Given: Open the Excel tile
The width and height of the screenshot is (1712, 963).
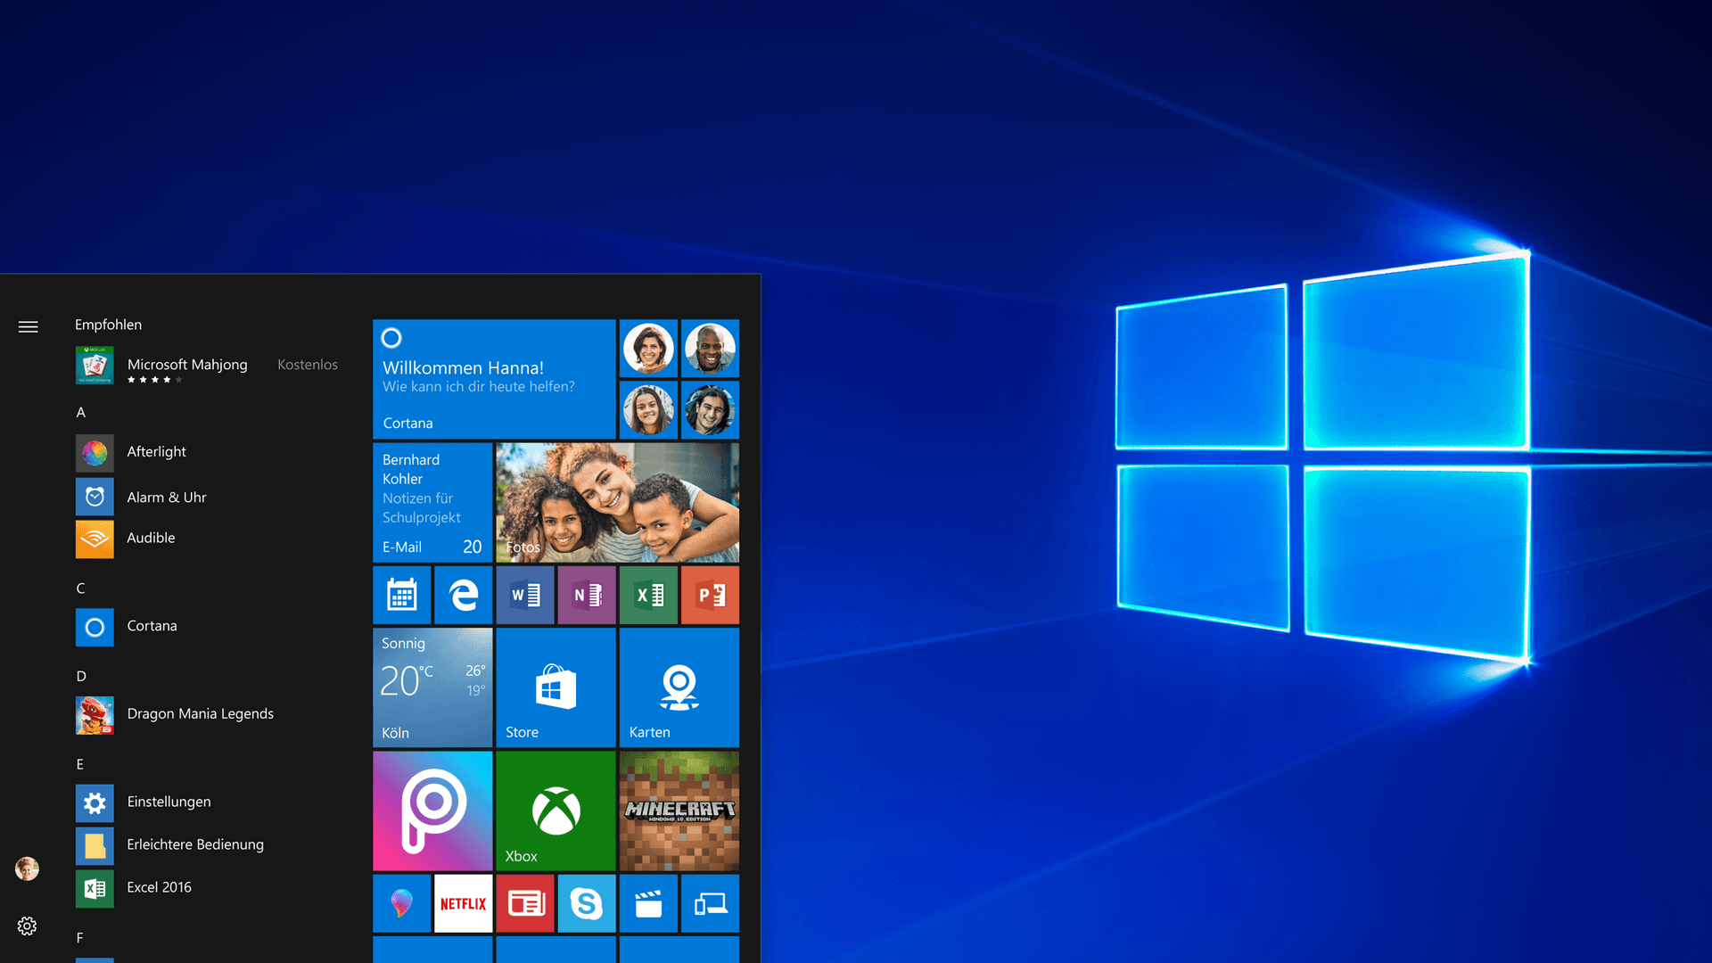Looking at the screenshot, I should (x=648, y=595).
